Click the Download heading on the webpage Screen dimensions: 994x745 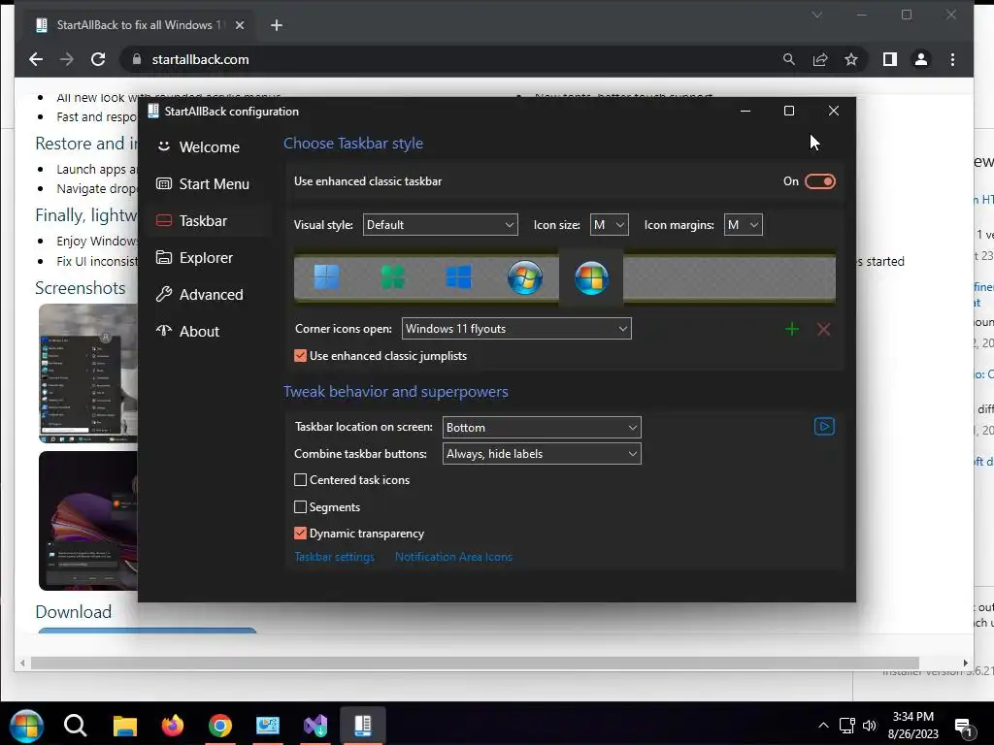(x=74, y=612)
